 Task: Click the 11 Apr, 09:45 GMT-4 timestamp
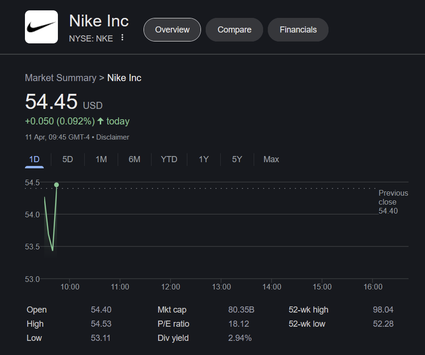[x=57, y=137]
